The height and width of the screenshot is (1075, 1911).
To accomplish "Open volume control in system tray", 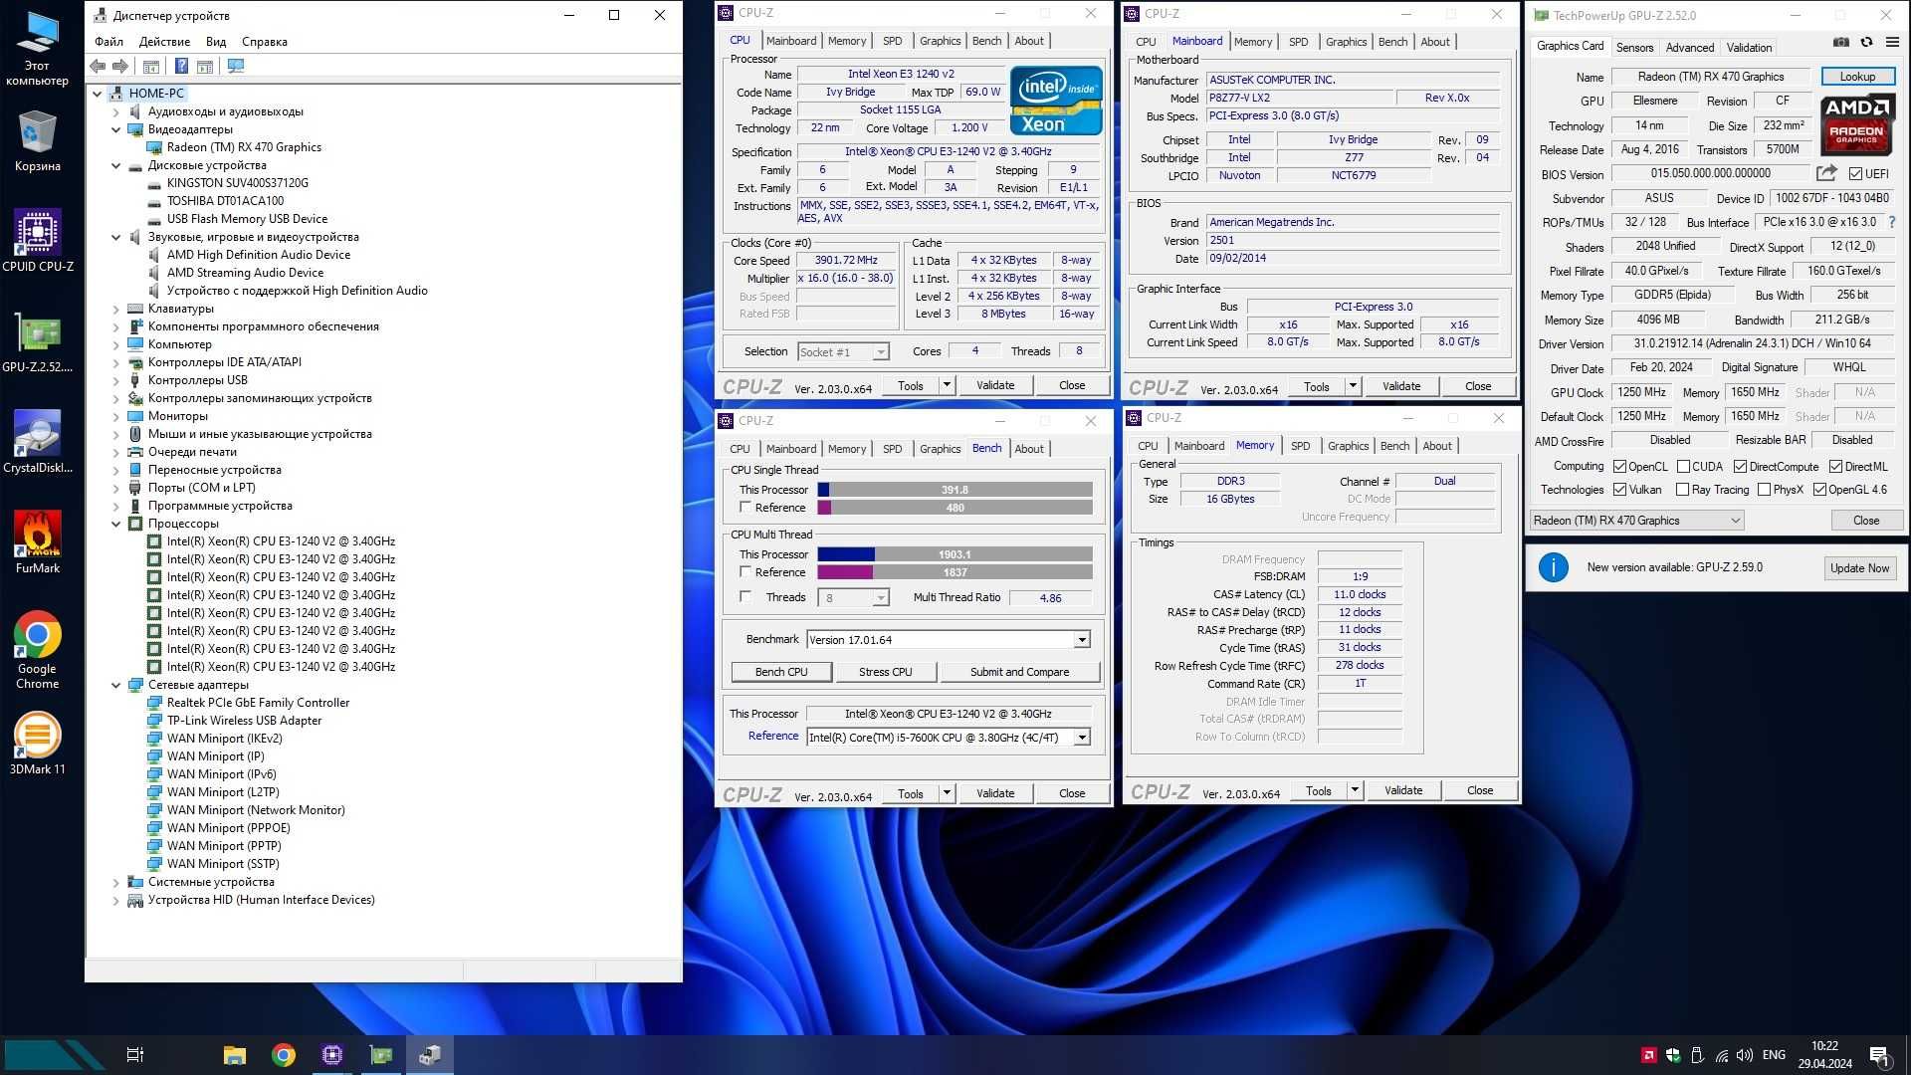I will click(1745, 1055).
